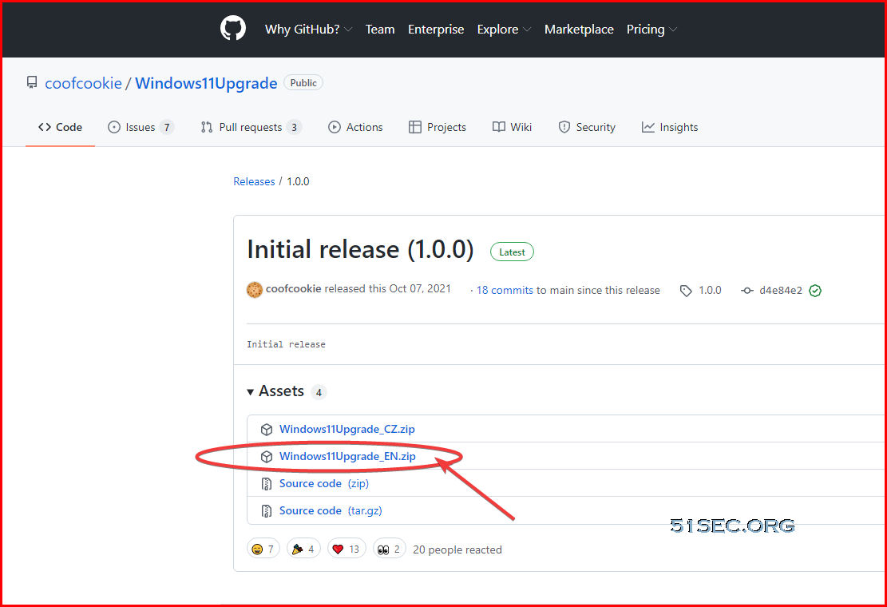Viewport: 887px width, 607px height.
Task: Toggle the laugh emoji reaction with 7
Action: 263,549
